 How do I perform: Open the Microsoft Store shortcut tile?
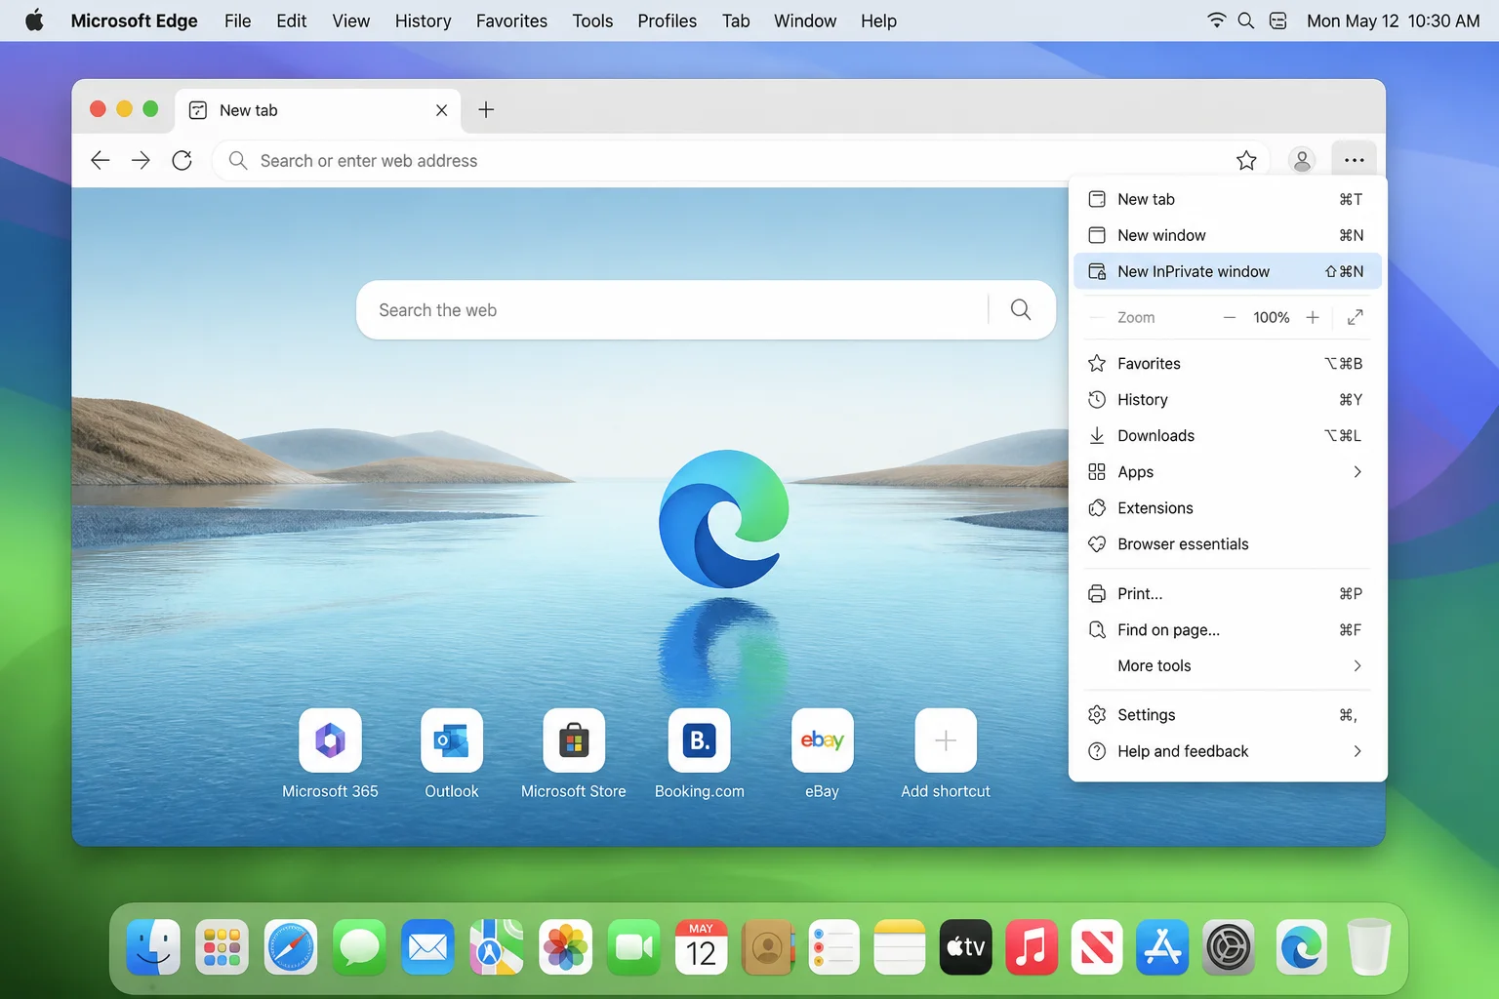point(574,740)
